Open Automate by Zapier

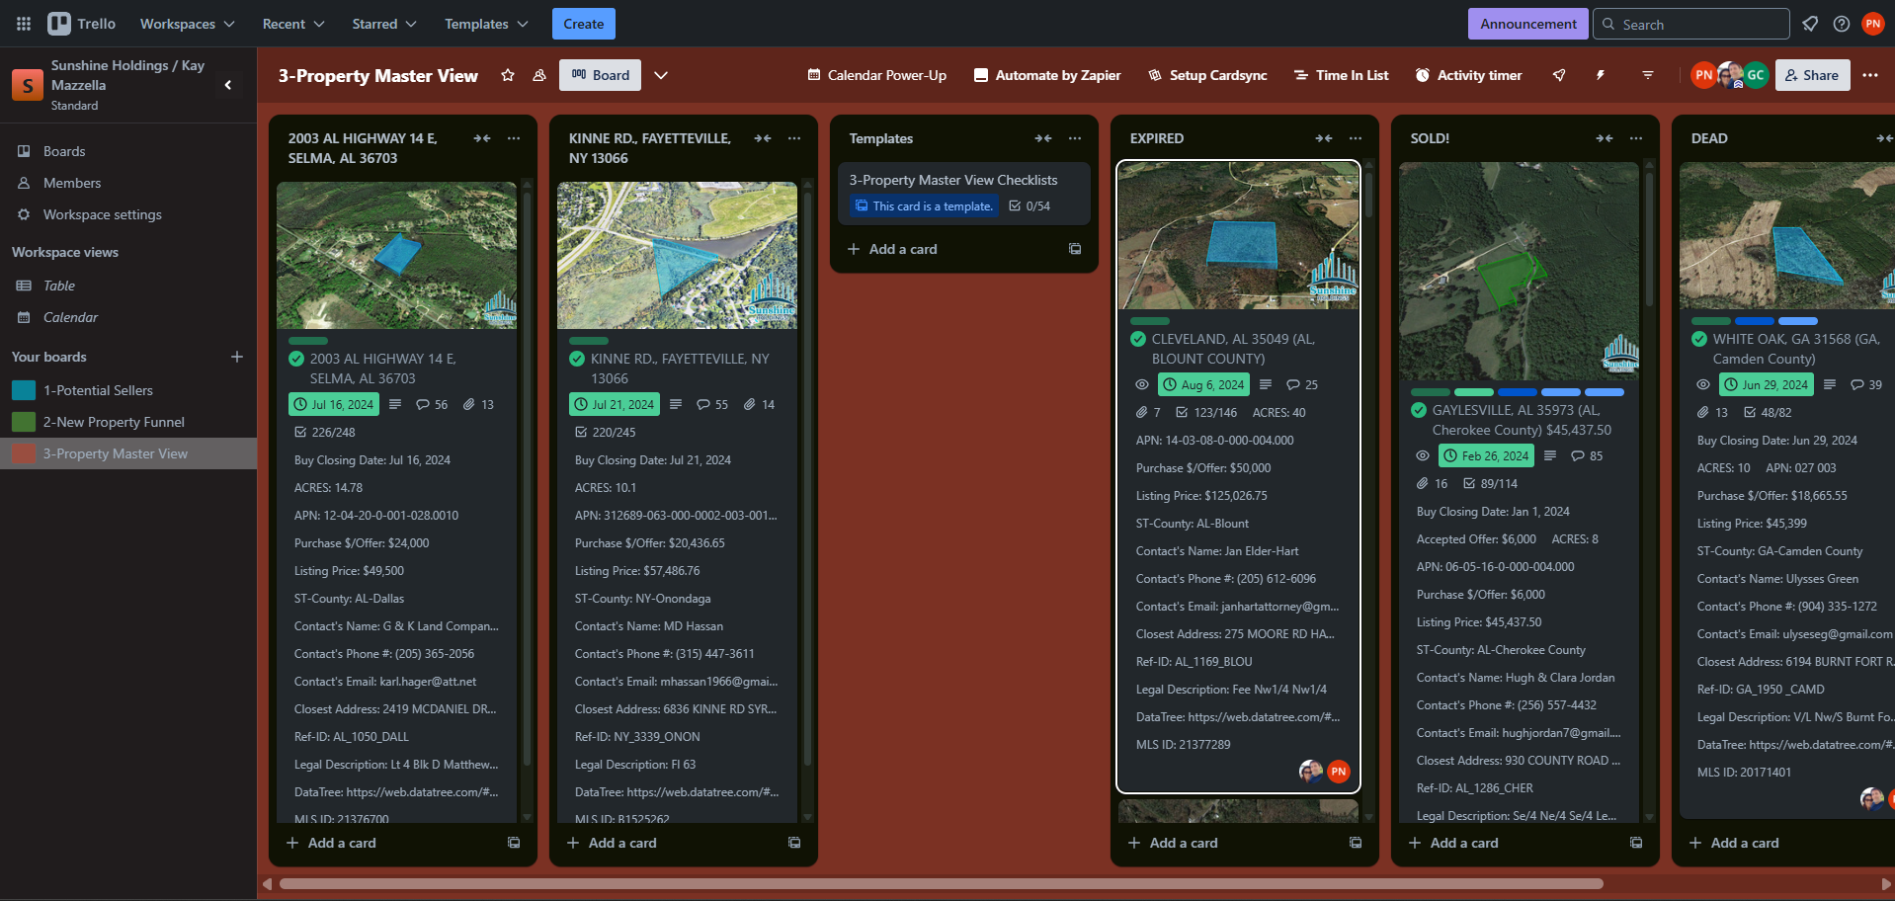1047,75
